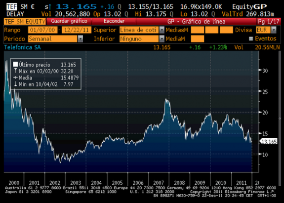Click the 2000 year label on axis
284x203 pixels.
(14, 183)
